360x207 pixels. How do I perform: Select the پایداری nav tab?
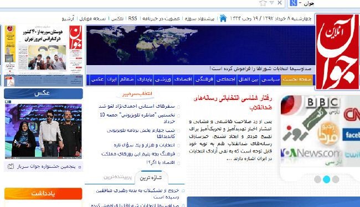coord(145,79)
